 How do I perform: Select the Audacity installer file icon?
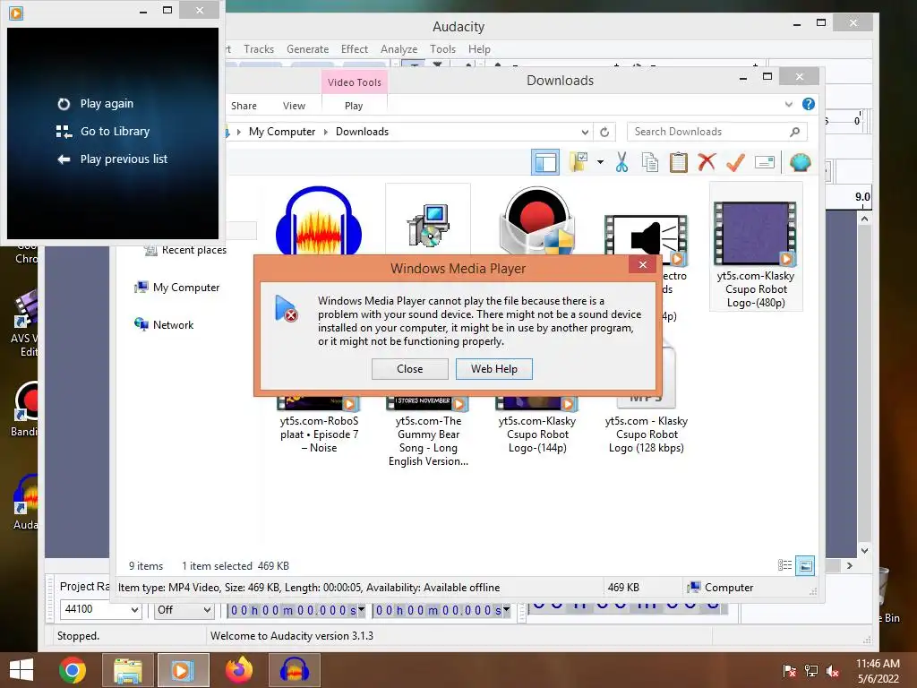(x=319, y=222)
